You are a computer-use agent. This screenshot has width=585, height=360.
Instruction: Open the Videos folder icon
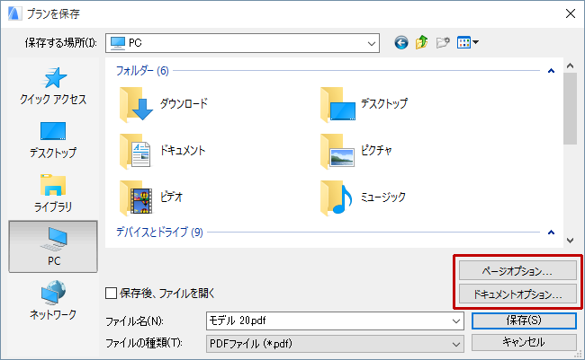(x=136, y=198)
